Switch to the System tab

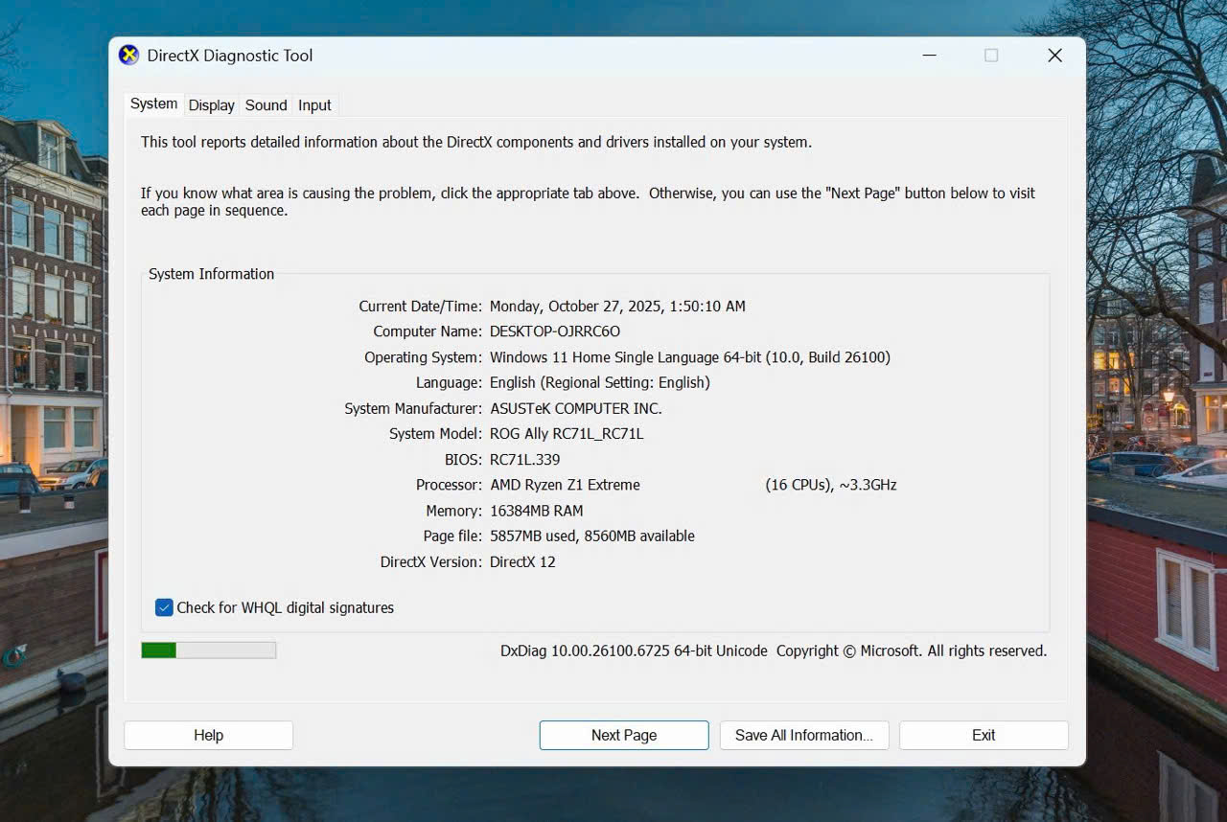pyautogui.click(x=153, y=104)
